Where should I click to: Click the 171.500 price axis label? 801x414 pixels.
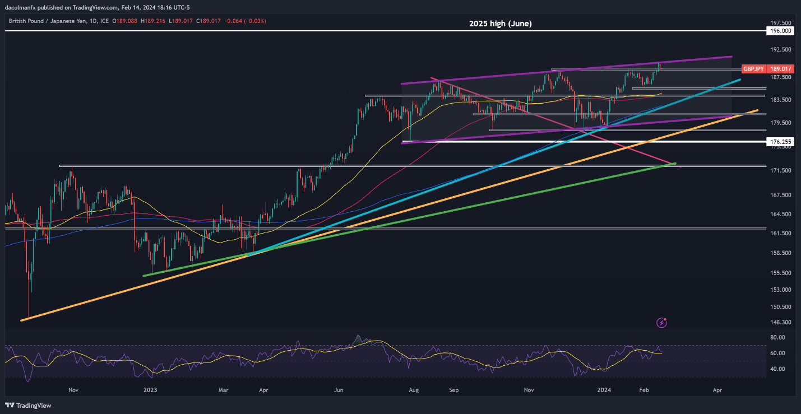[x=780, y=170]
